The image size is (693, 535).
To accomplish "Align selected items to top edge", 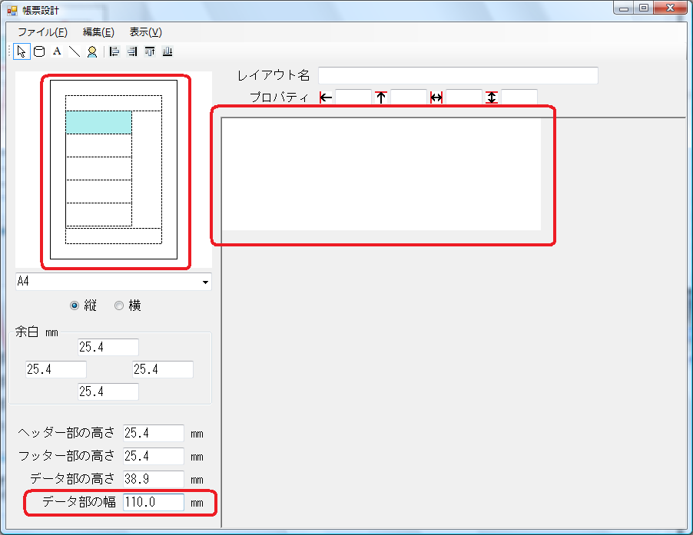I will pyautogui.click(x=150, y=51).
